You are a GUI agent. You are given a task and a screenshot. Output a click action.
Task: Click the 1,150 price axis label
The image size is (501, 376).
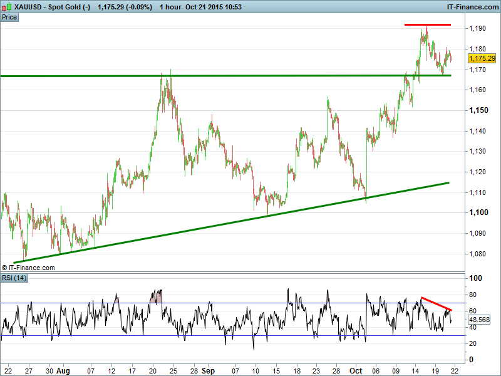[x=478, y=110]
